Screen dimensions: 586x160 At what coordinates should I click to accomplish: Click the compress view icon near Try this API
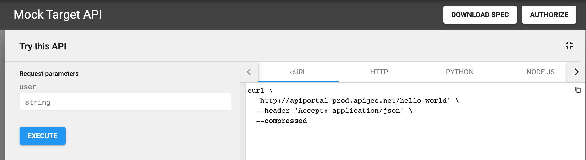pyautogui.click(x=569, y=46)
